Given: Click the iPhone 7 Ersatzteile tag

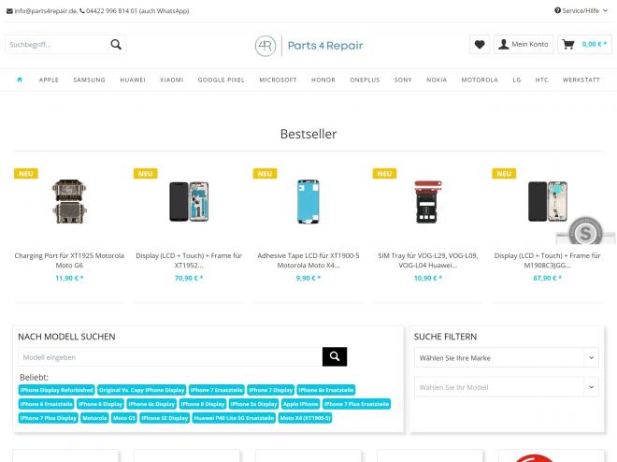Looking at the screenshot, I should [x=217, y=390].
